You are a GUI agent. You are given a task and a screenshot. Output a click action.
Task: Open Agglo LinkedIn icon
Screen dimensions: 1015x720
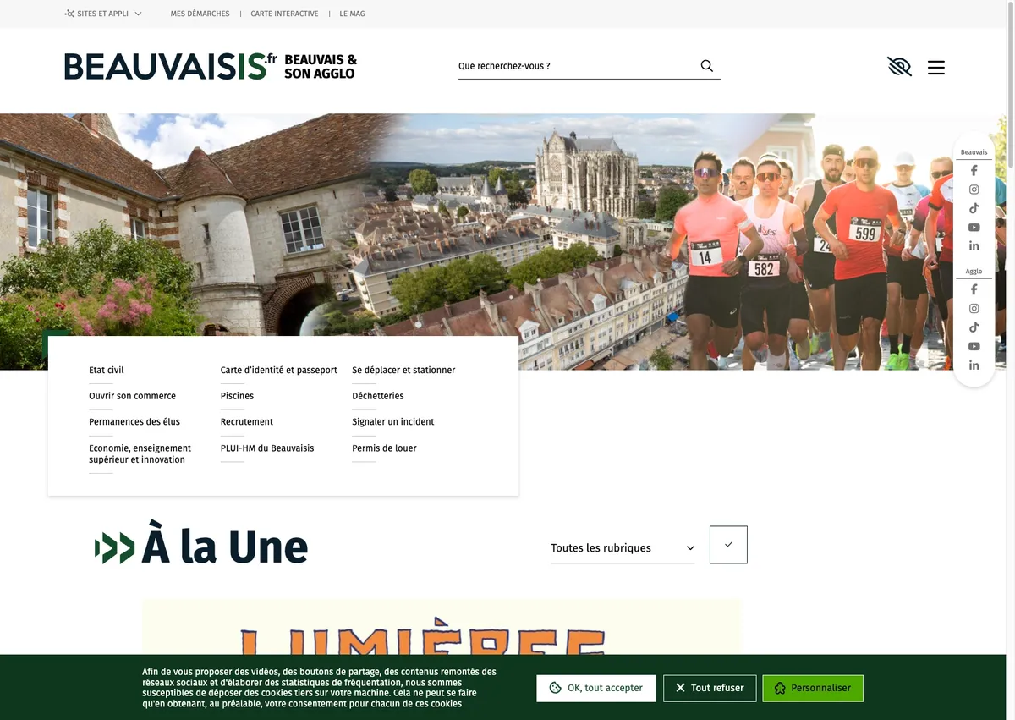[x=974, y=365]
